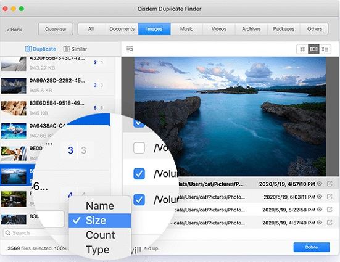This screenshot has width=340, height=262.
Task: Open the Music tab
Action: point(187,29)
